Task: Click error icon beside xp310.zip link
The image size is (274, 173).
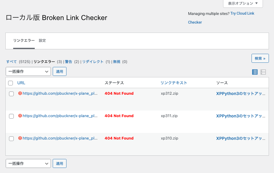Action: (x=20, y=138)
